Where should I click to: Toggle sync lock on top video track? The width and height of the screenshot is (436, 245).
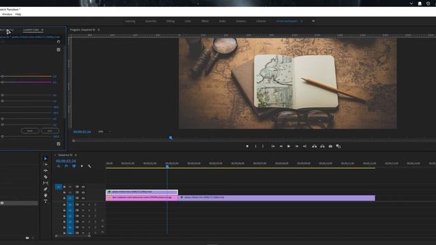(x=77, y=187)
